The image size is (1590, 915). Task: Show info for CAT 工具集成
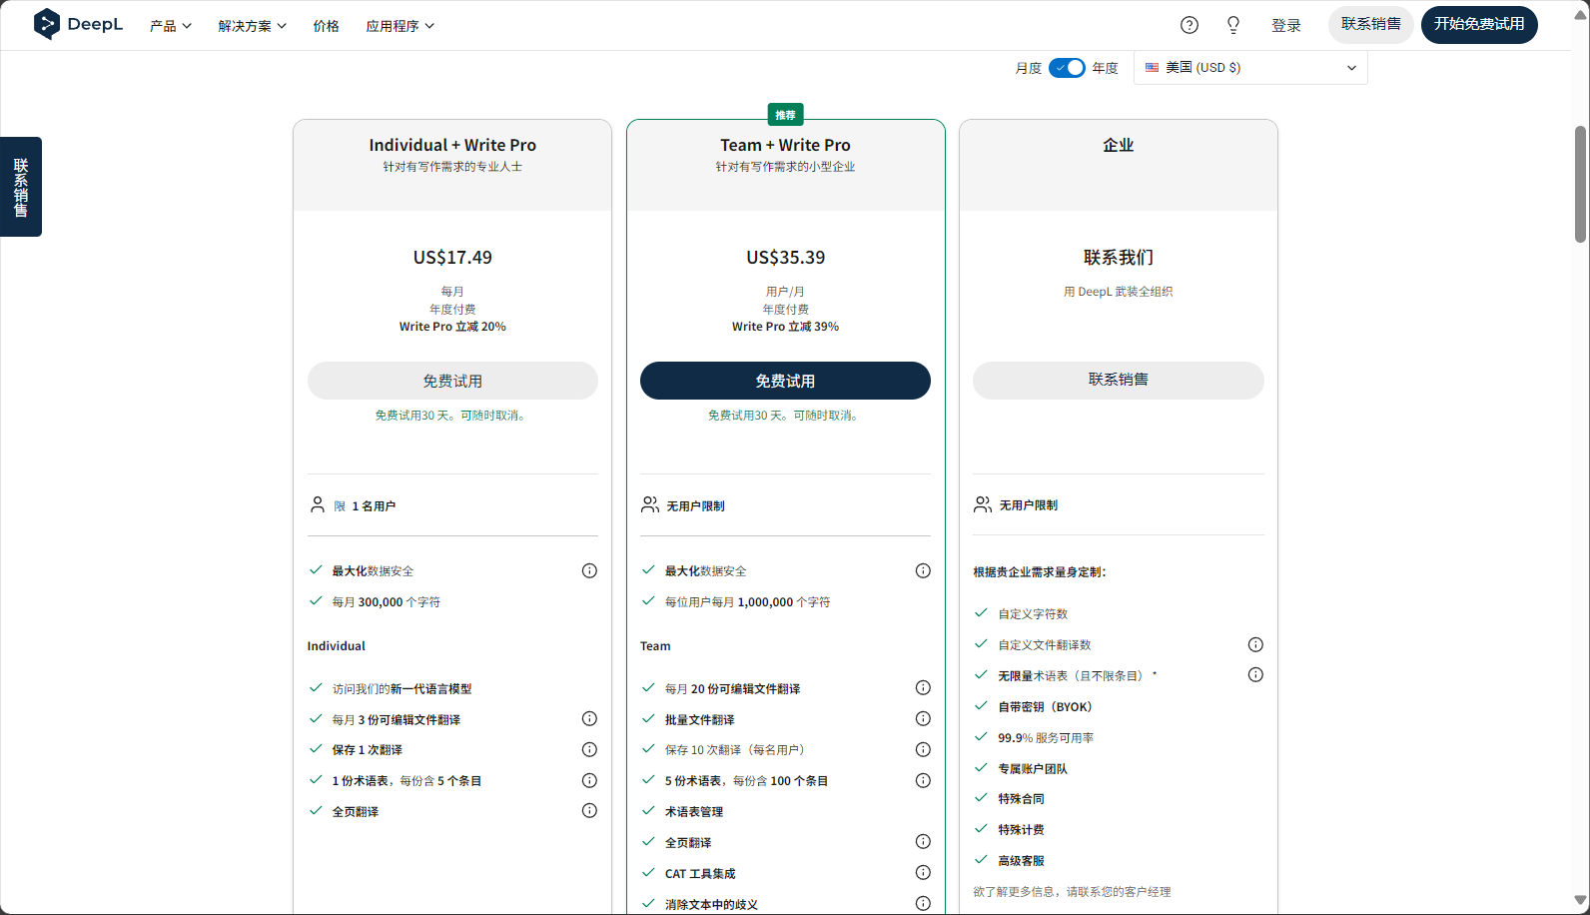923,873
